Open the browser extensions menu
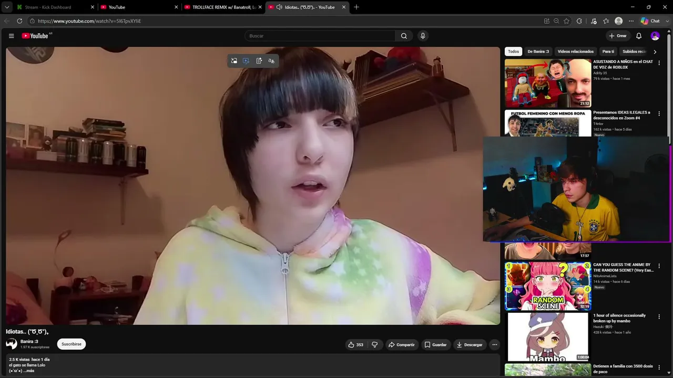Viewport: 673px width, 378px height. (579, 21)
